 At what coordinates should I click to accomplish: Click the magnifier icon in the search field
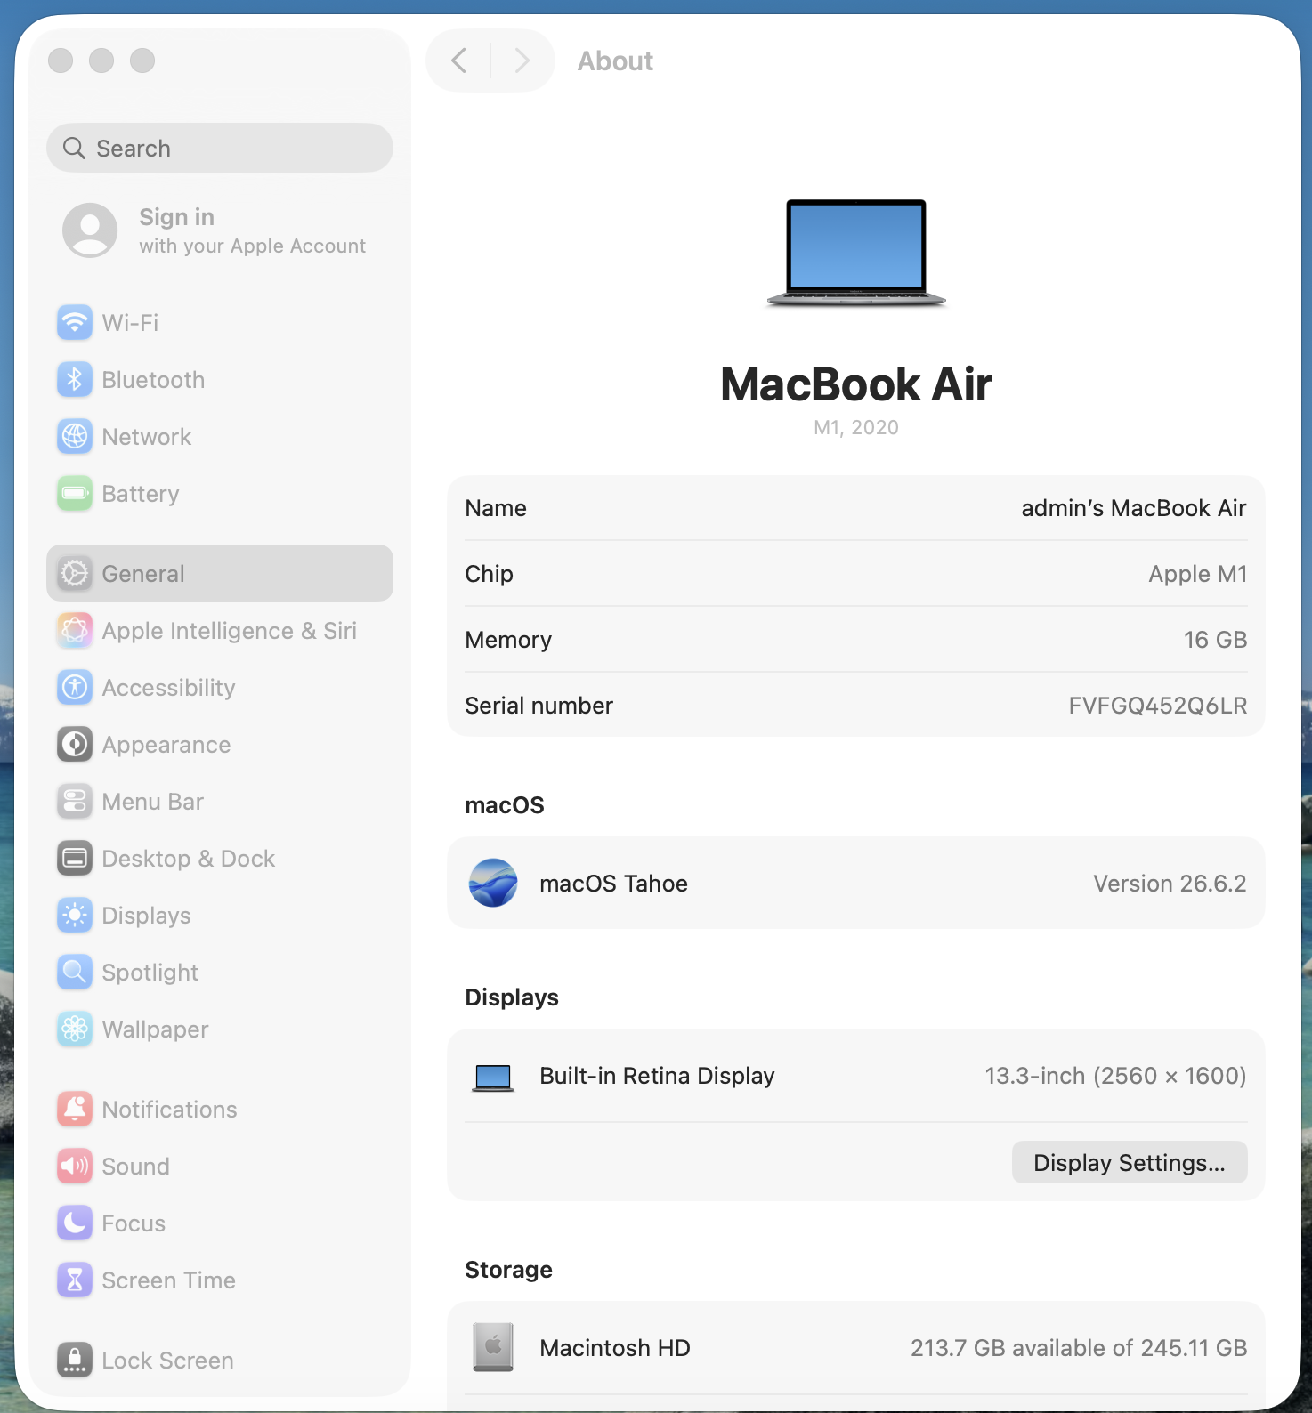pyautogui.click(x=75, y=148)
